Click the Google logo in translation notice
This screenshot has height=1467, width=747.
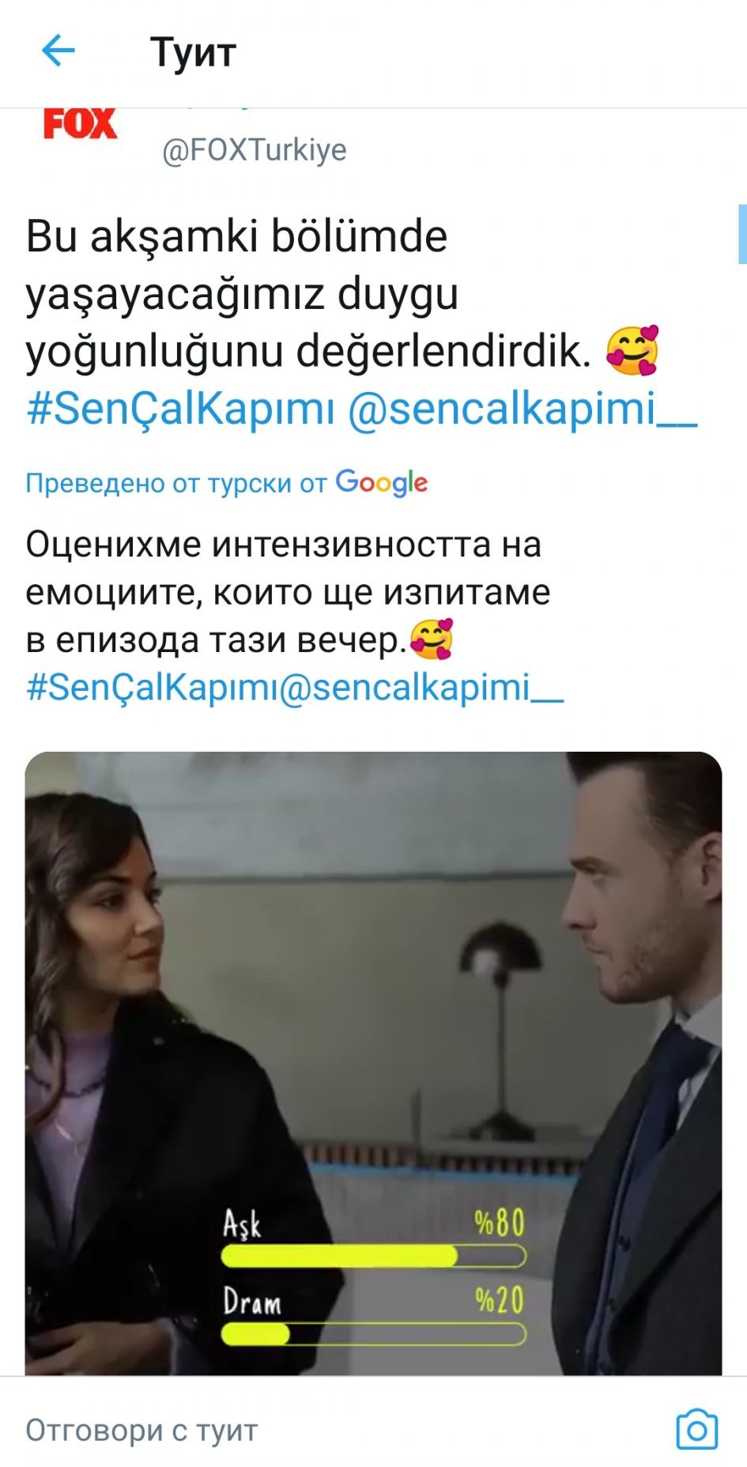382,482
